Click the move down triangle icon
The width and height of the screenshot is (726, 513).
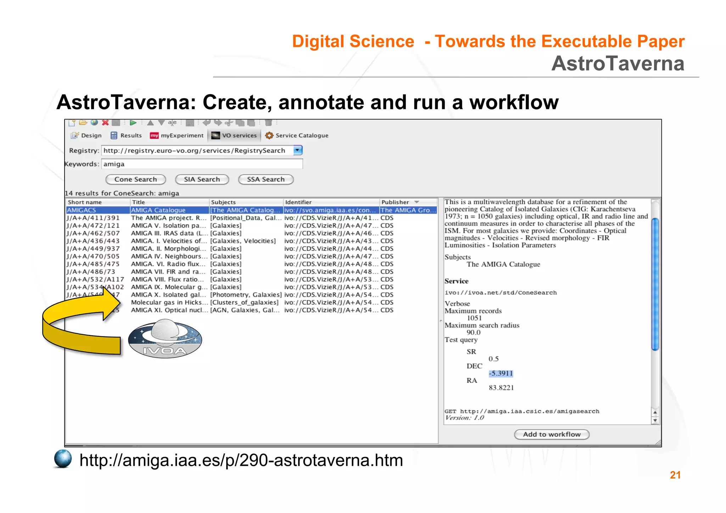click(162, 123)
